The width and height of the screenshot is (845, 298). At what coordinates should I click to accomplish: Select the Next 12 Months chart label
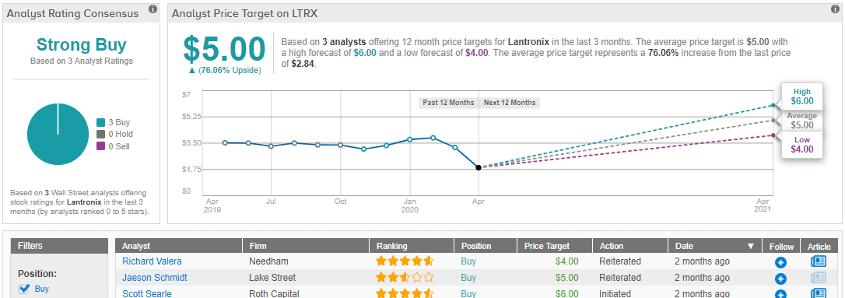click(510, 103)
